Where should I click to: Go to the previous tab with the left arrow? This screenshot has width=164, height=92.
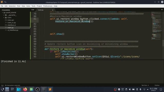32,10
